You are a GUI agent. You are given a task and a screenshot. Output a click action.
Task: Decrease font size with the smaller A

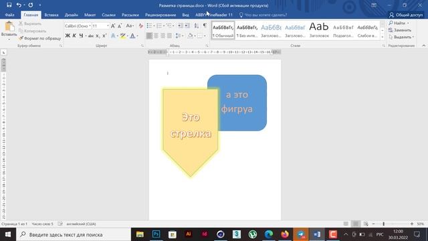tap(120, 26)
